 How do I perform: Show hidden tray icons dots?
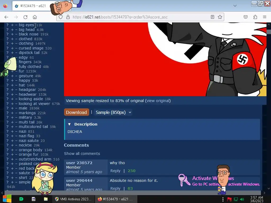coord(223,199)
